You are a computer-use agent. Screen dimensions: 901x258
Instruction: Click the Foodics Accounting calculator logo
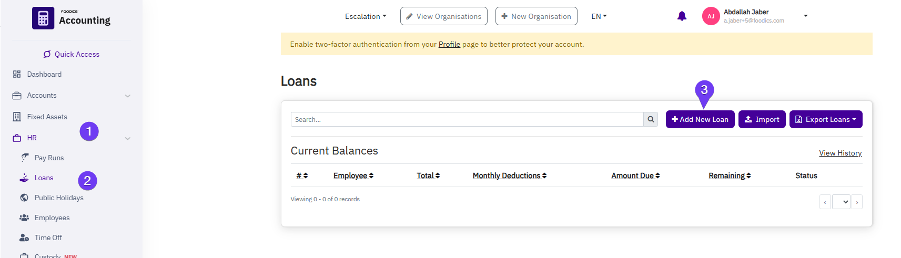point(43,18)
